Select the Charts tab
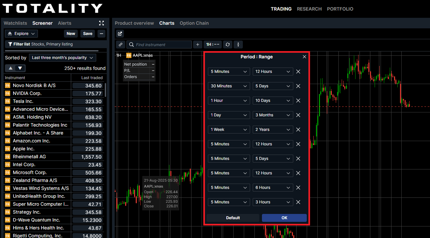Image resolution: width=430 pixels, height=238 pixels. click(x=167, y=23)
